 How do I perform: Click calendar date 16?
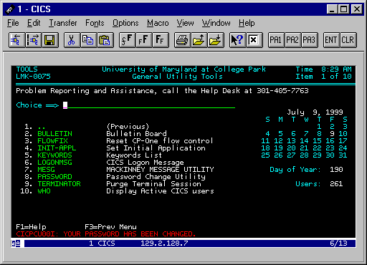pos(330,141)
